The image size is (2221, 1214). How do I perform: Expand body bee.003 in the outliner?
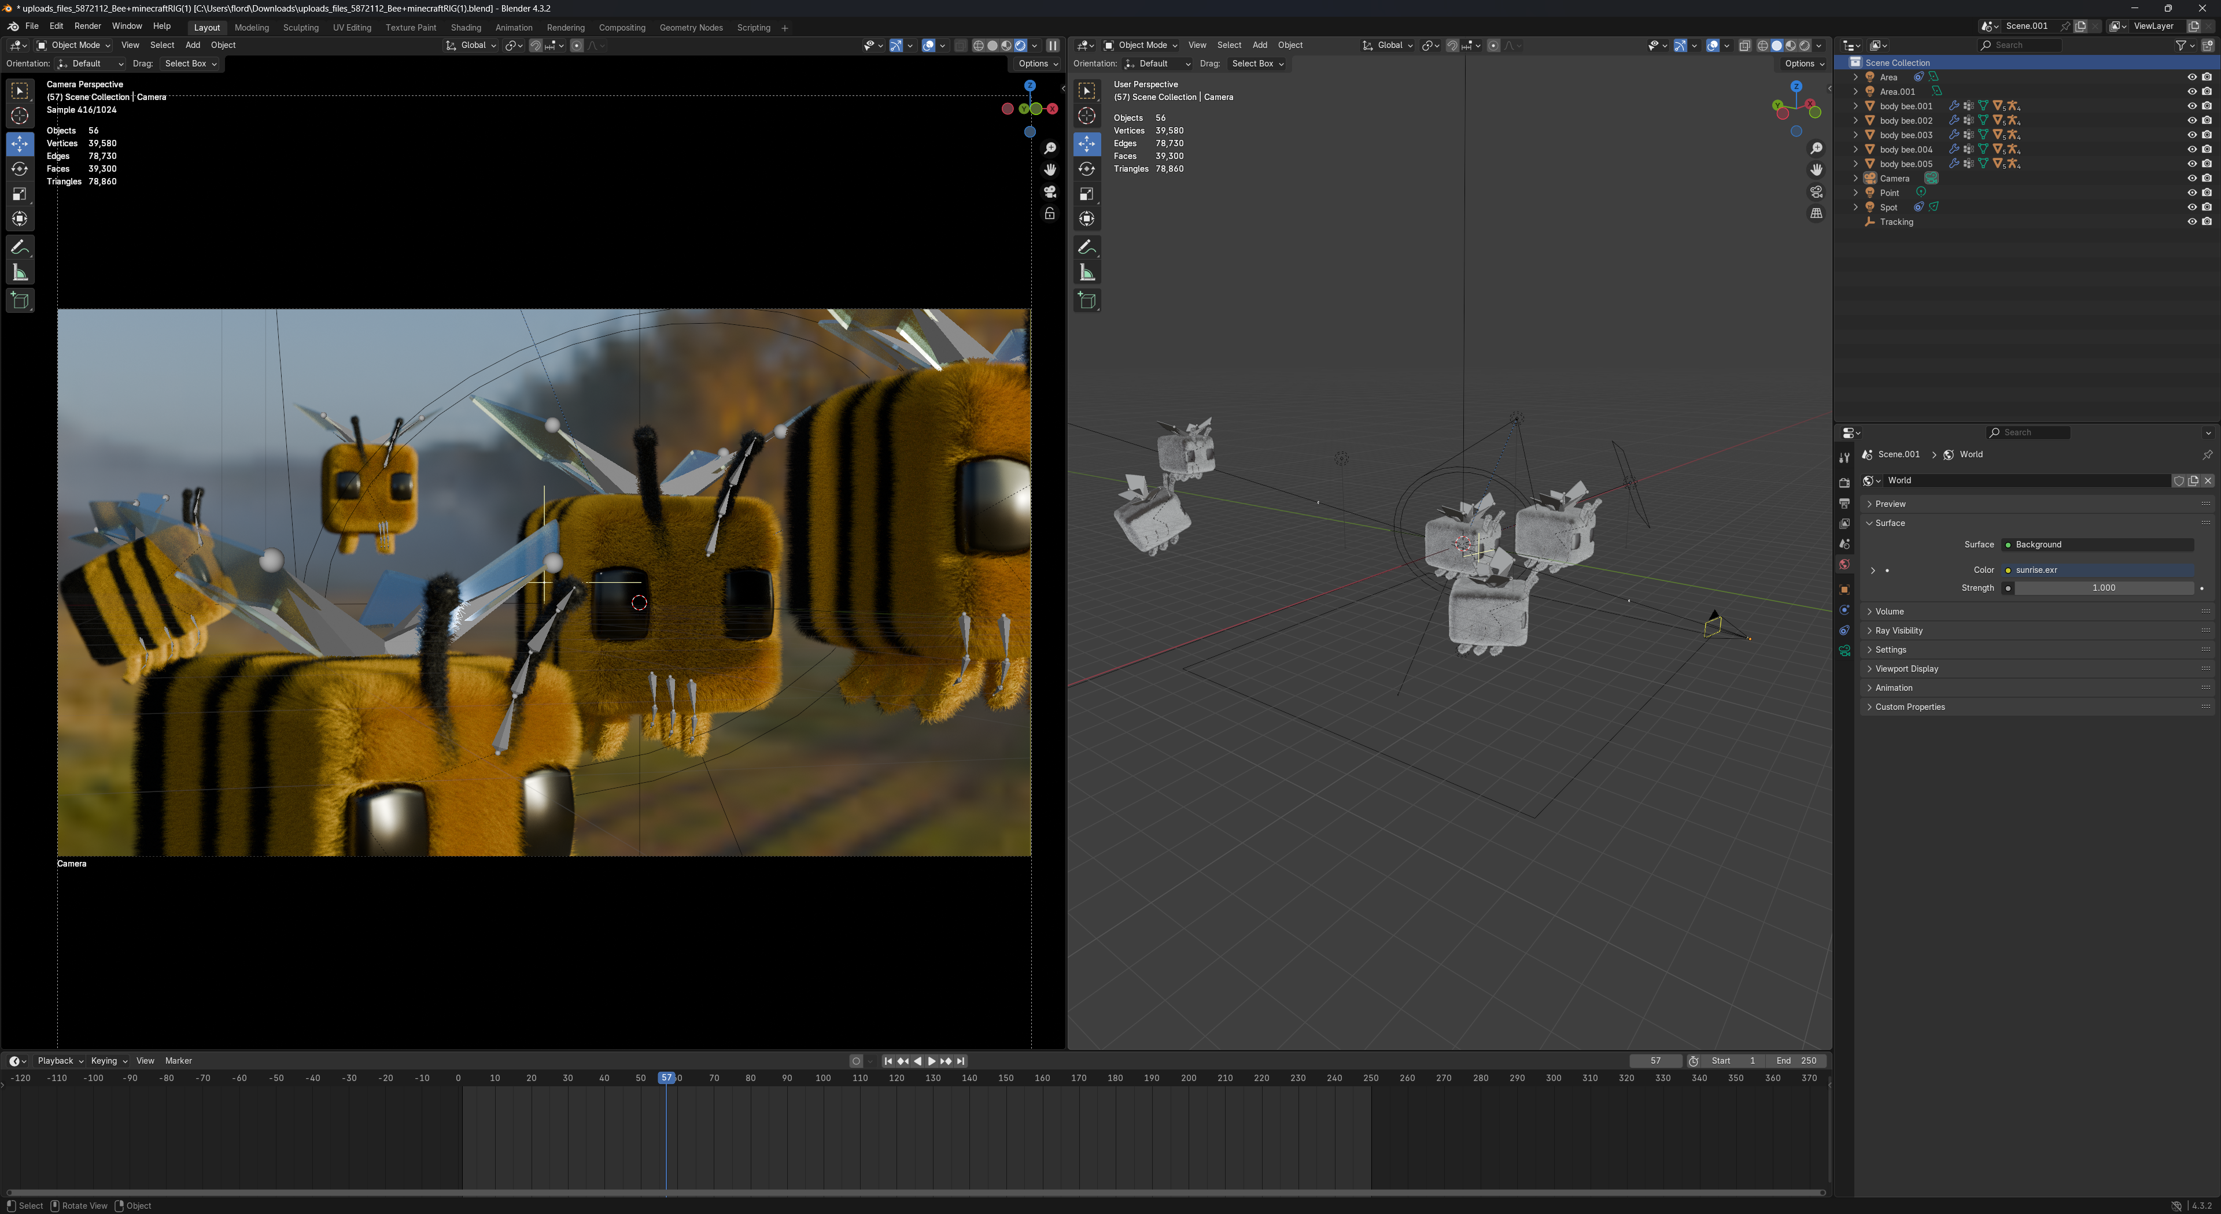(1855, 135)
